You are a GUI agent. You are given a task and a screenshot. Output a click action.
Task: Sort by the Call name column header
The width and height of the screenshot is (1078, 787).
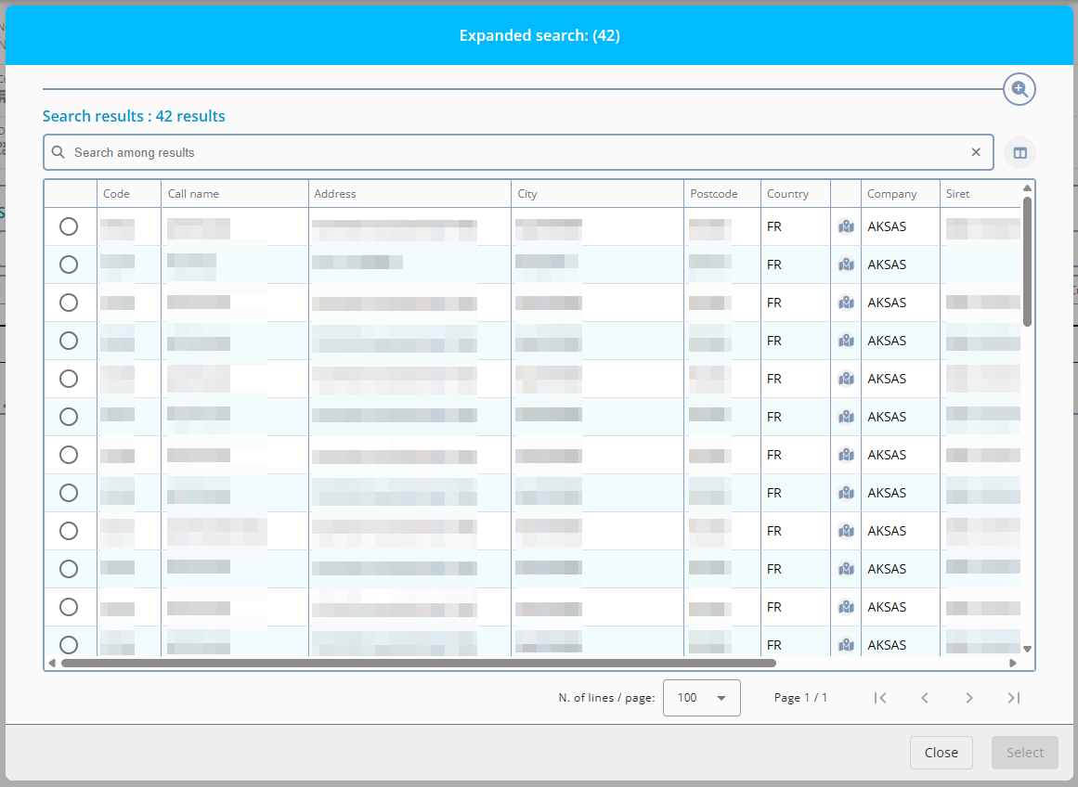(193, 194)
